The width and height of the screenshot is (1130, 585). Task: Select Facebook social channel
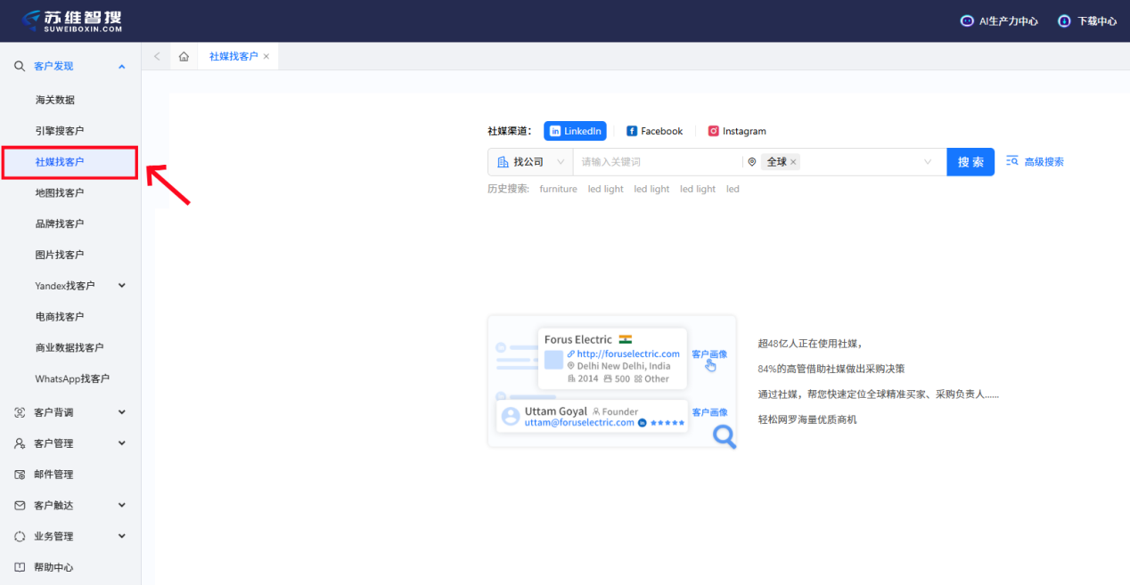[x=654, y=131]
